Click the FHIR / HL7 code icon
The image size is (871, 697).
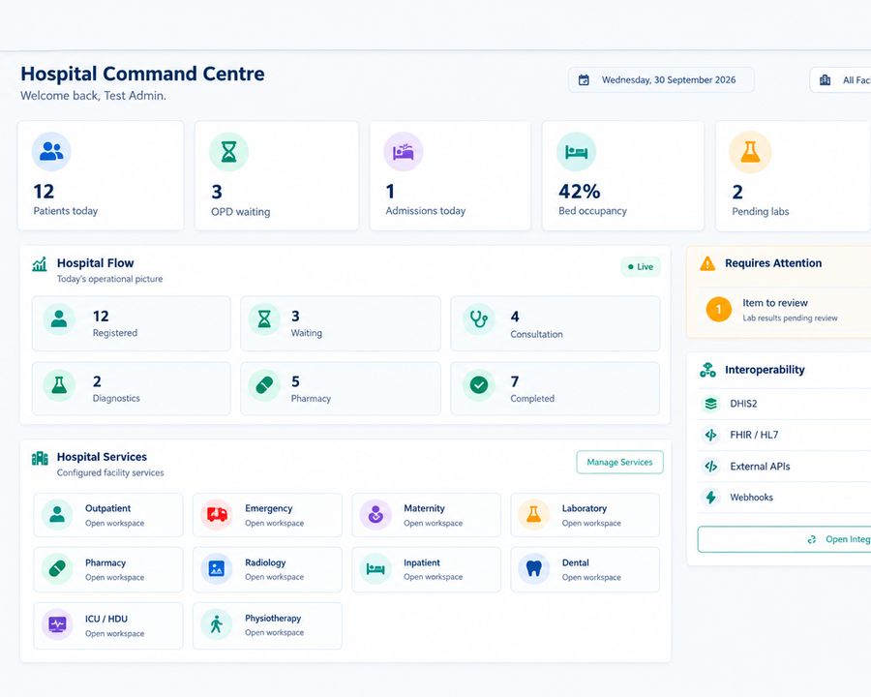click(x=711, y=435)
